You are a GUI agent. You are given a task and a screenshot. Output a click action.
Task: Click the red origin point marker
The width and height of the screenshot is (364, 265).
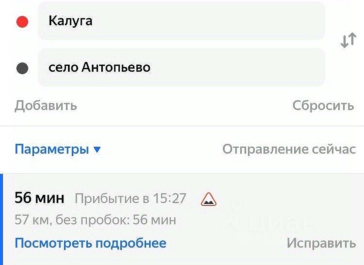tap(22, 22)
